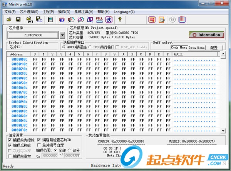The height and width of the screenshot is (171, 231).
Task: Click the start address field 00000000
Action: [x=50, y=155]
